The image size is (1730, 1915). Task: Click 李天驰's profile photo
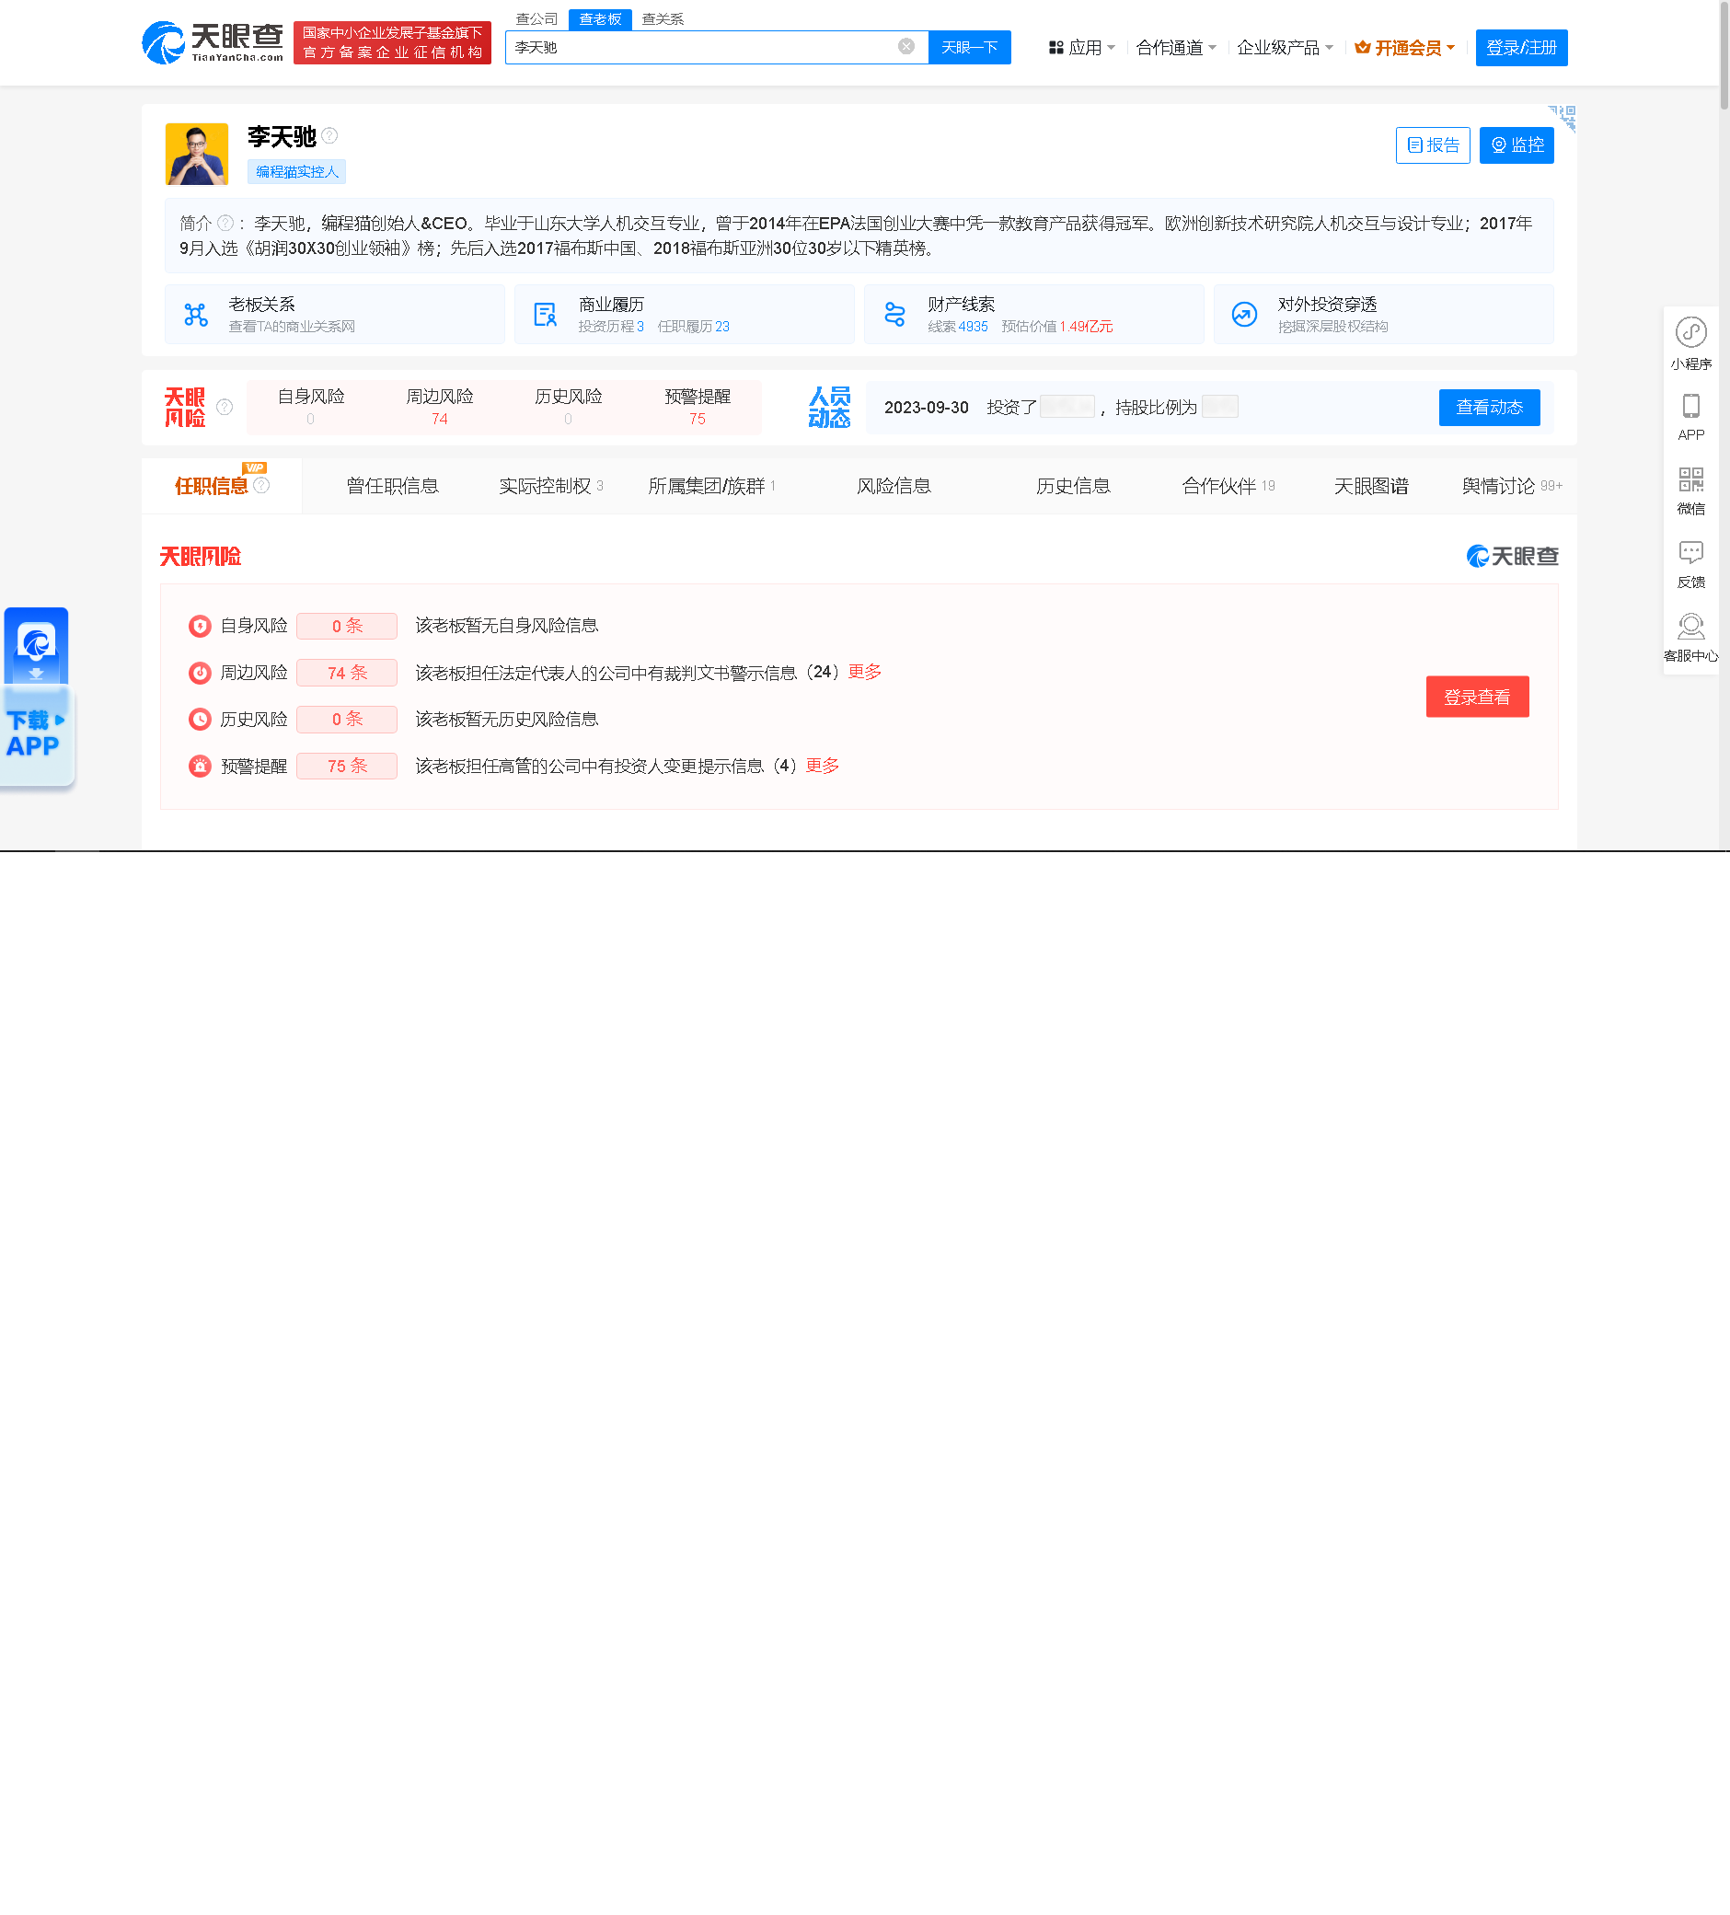197,154
